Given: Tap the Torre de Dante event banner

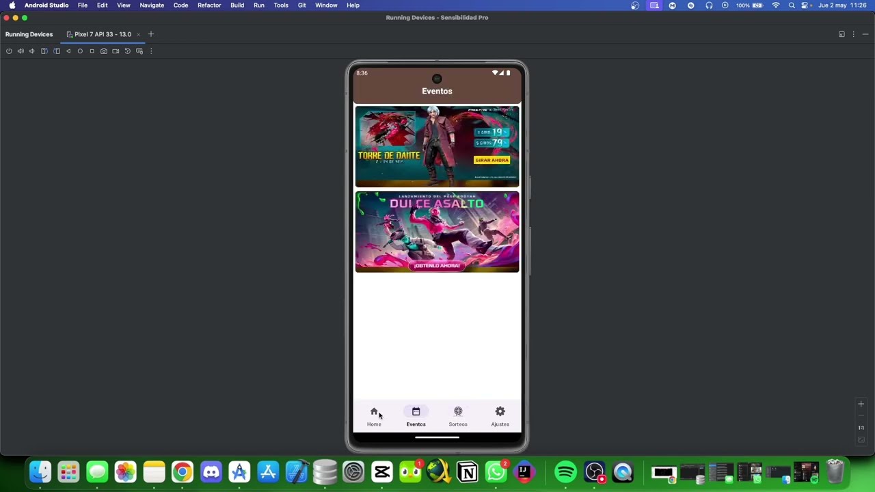Looking at the screenshot, I should (437, 146).
